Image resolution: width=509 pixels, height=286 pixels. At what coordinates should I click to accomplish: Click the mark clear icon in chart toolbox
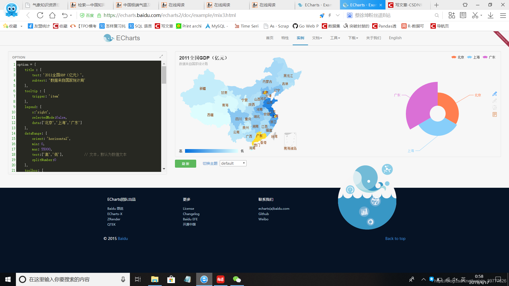(495, 108)
